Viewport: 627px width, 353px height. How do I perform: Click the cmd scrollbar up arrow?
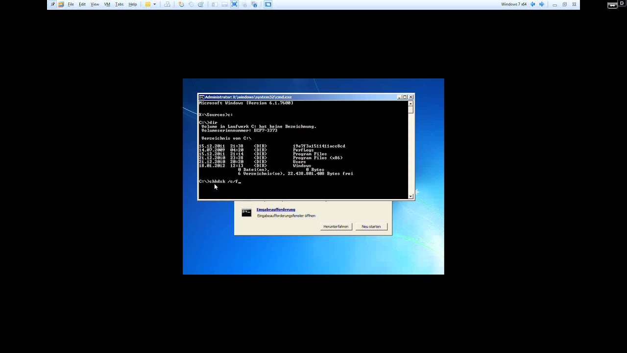point(411,103)
